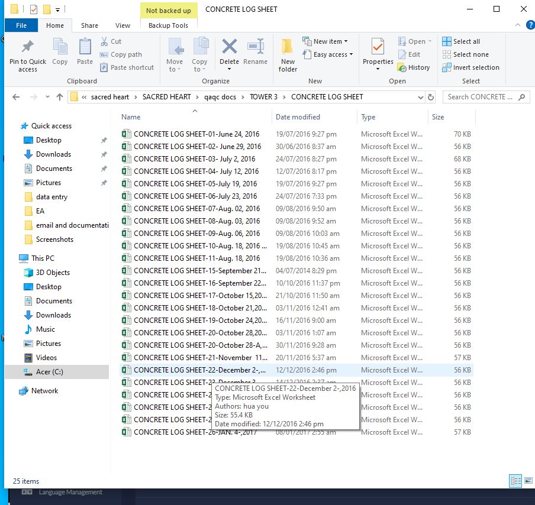Sort by the Name column
This screenshot has width=535, height=505.
coord(131,117)
